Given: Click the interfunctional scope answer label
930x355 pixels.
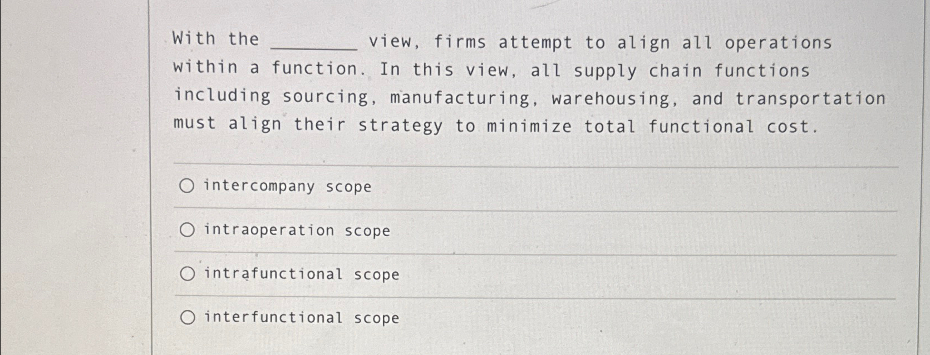Looking at the screenshot, I should pos(301,318).
